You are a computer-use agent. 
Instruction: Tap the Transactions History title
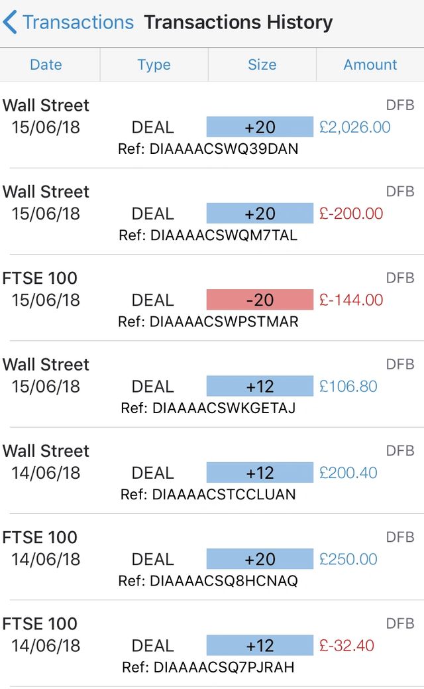click(238, 23)
